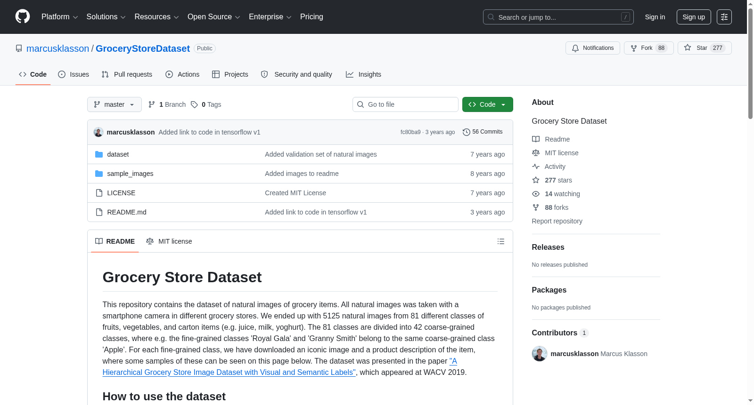Open commit 'Added validation set of natural images'
Image resolution: width=754 pixels, height=405 pixels.
[x=321, y=154]
